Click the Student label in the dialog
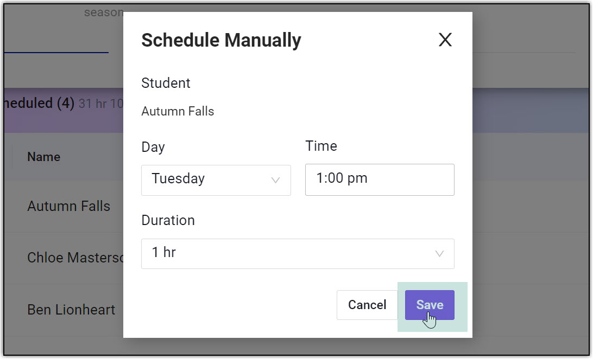Viewport: 593px width, 359px height. tap(166, 83)
